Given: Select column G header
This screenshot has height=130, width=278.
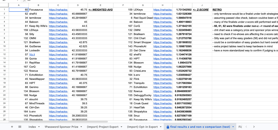Looking at the screenshot, I should [143, 5].
